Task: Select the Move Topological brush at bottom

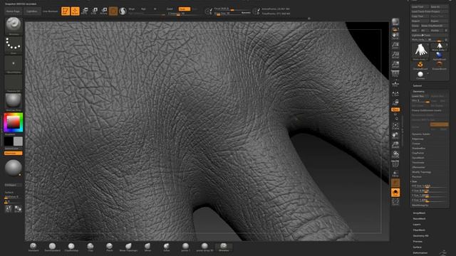Action: pos(128,247)
